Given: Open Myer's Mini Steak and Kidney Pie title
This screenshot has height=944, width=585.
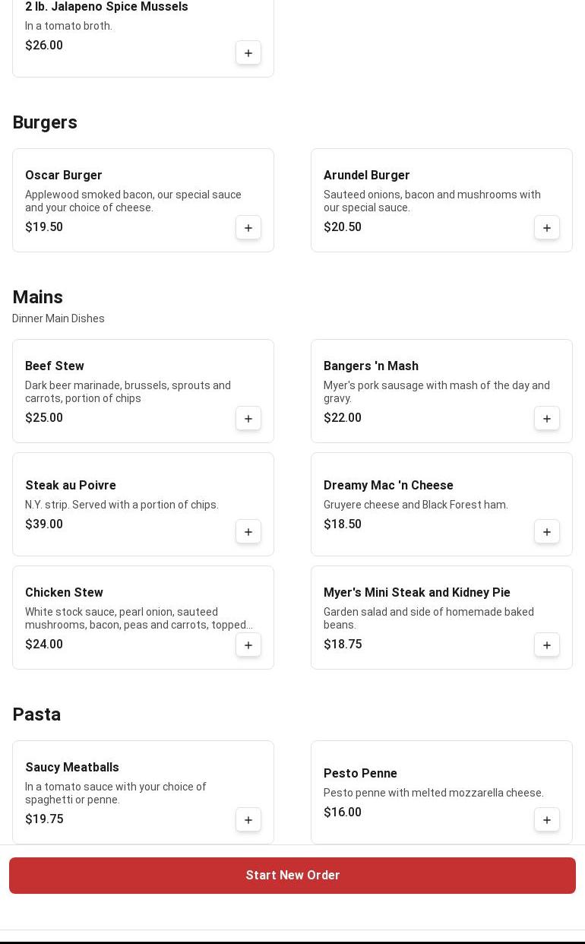Looking at the screenshot, I should (417, 593).
